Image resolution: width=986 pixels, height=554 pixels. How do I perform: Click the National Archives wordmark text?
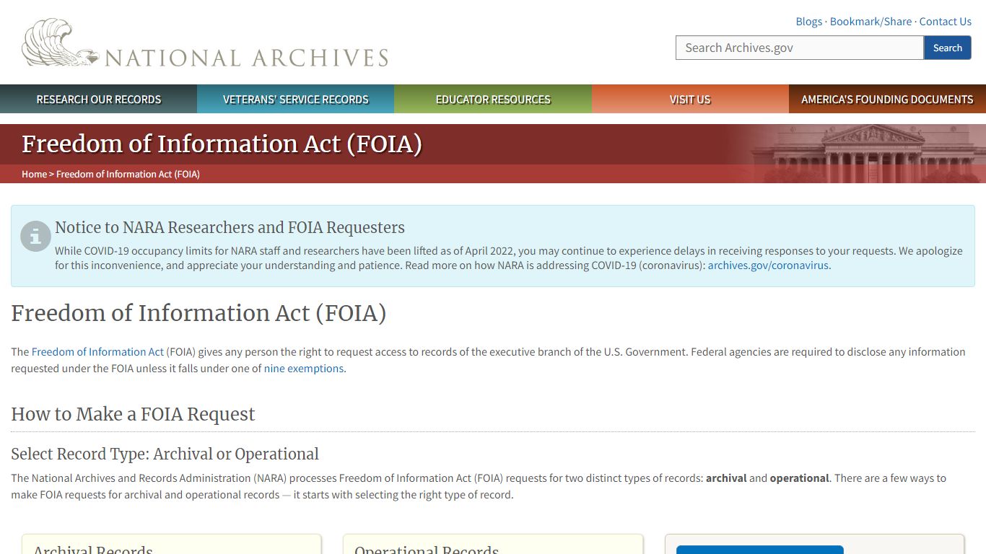point(247,58)
